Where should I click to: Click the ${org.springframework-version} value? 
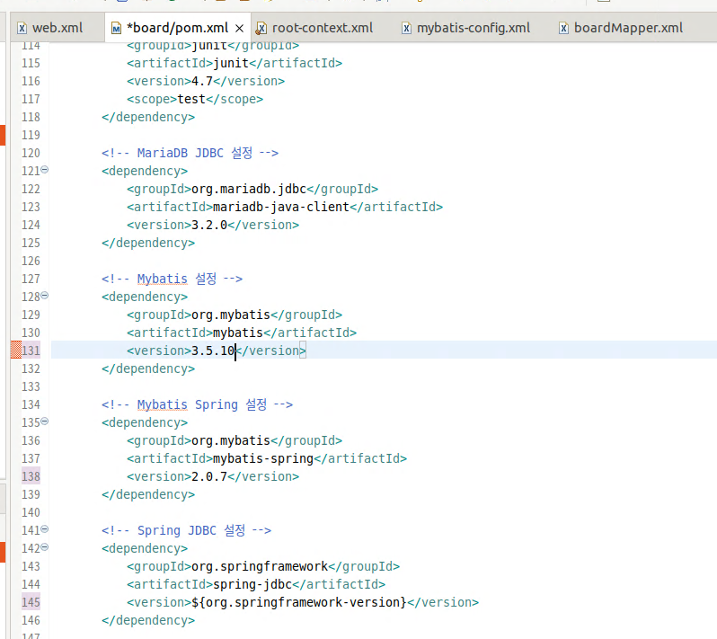click(299, 602)
